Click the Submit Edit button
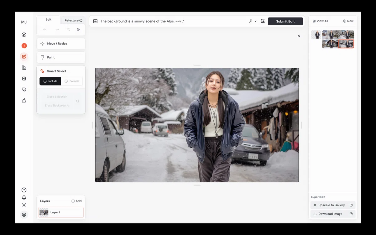Viewport: 376px width, 235px height. click(285, 21)
